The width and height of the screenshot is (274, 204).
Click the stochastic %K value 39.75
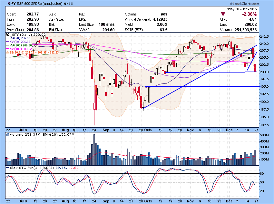(x=61, y=168)
